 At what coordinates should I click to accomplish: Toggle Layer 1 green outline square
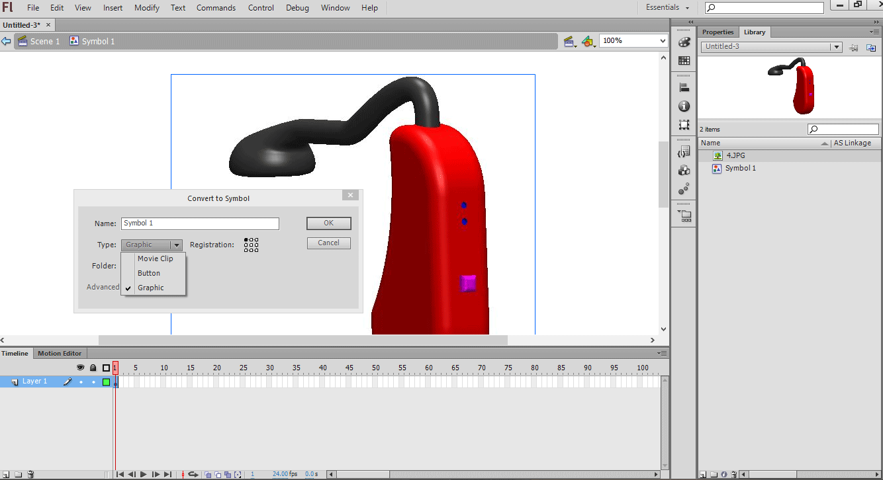tap(106, 382)
